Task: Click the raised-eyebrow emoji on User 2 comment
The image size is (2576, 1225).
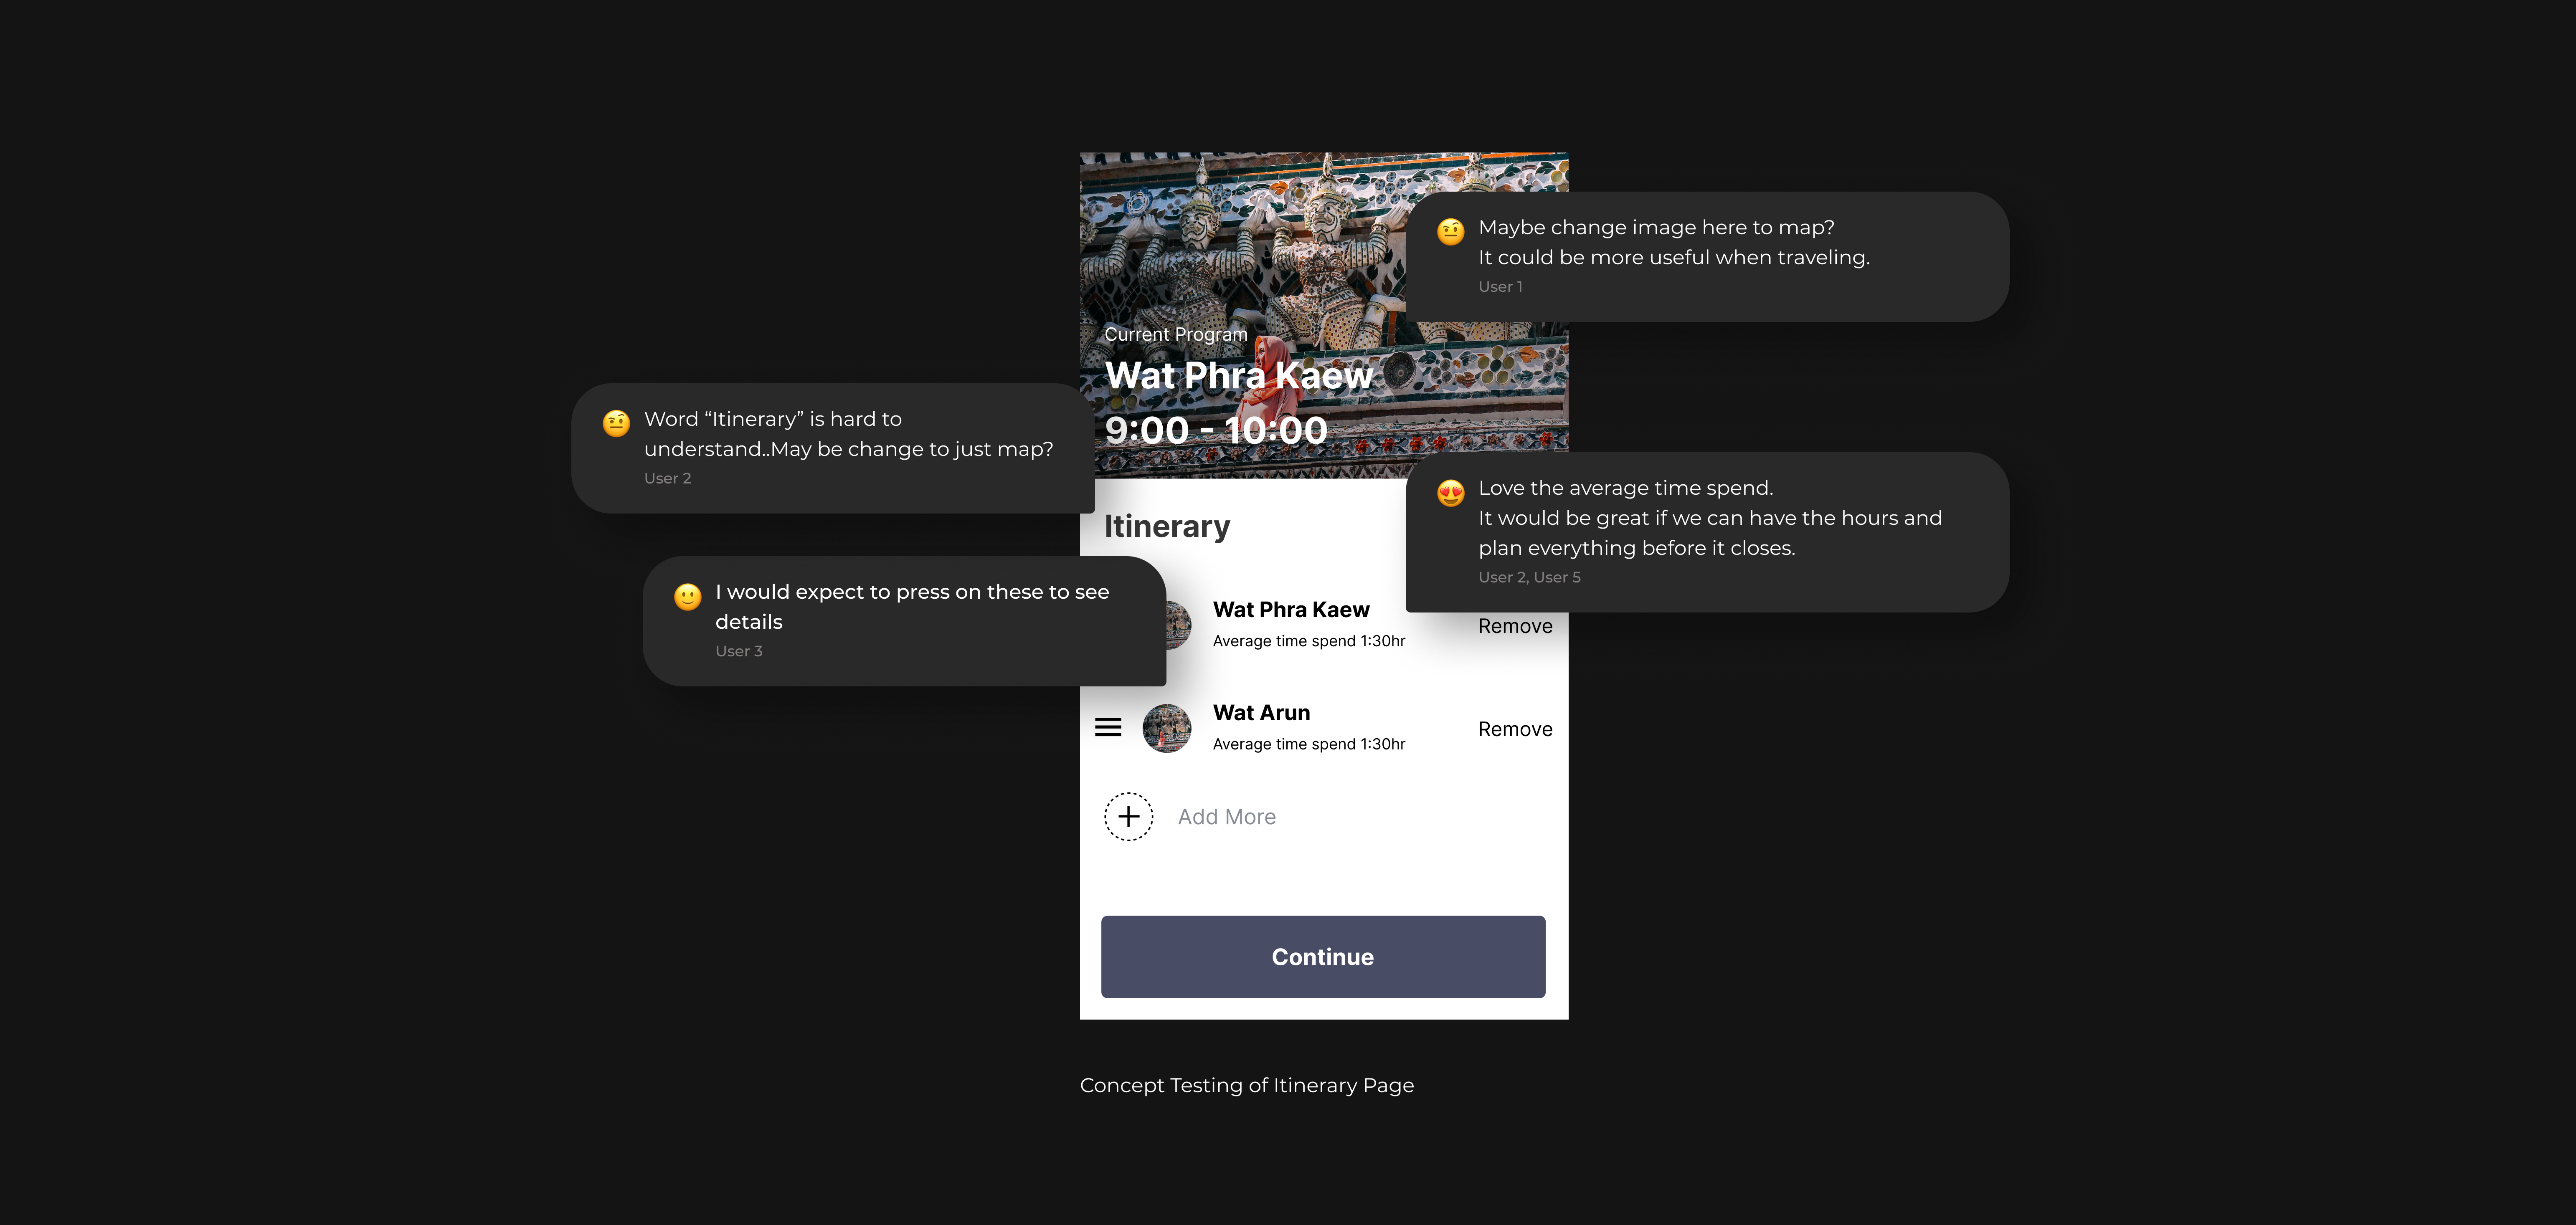Action: 616,423
